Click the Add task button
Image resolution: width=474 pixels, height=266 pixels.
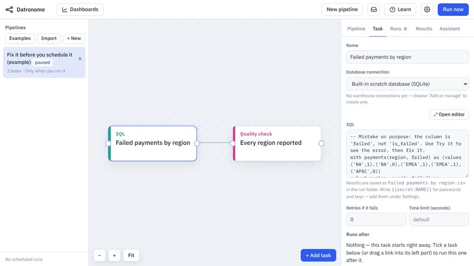pos(318,256)
